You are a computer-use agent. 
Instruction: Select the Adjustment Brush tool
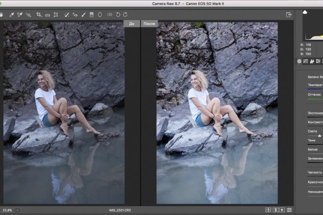83,15
